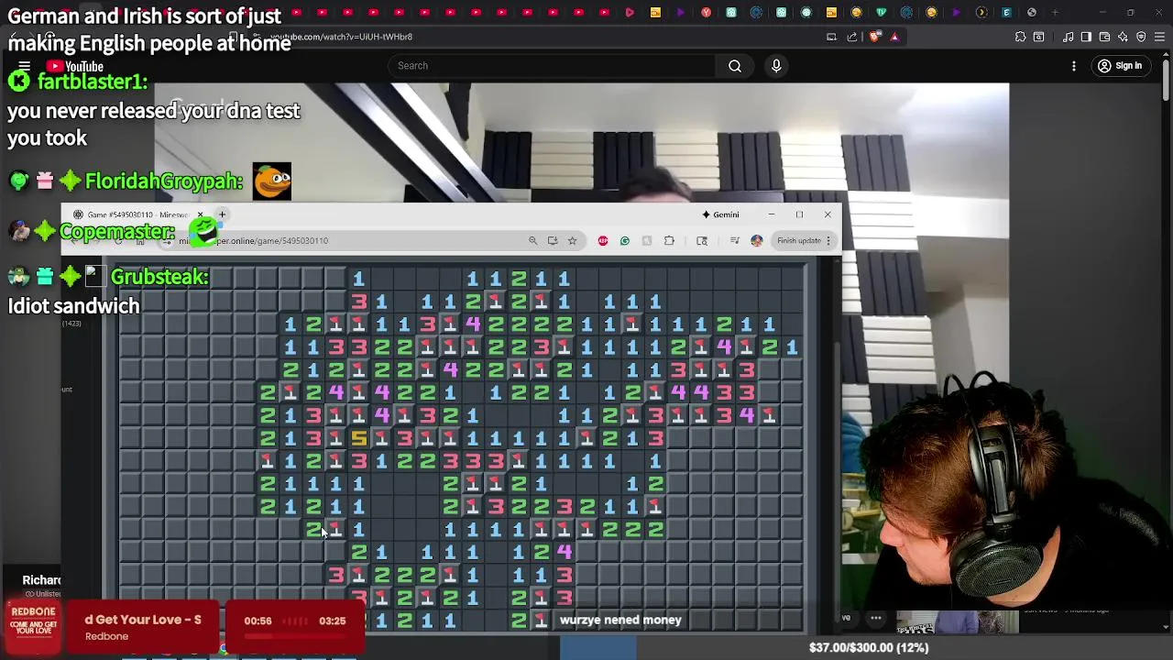Image resolution: width=1173 pixels, height=660 pixels.
Task: Open a new tab in Brave
Action: pyautogui.click(x=1055, y=13)
